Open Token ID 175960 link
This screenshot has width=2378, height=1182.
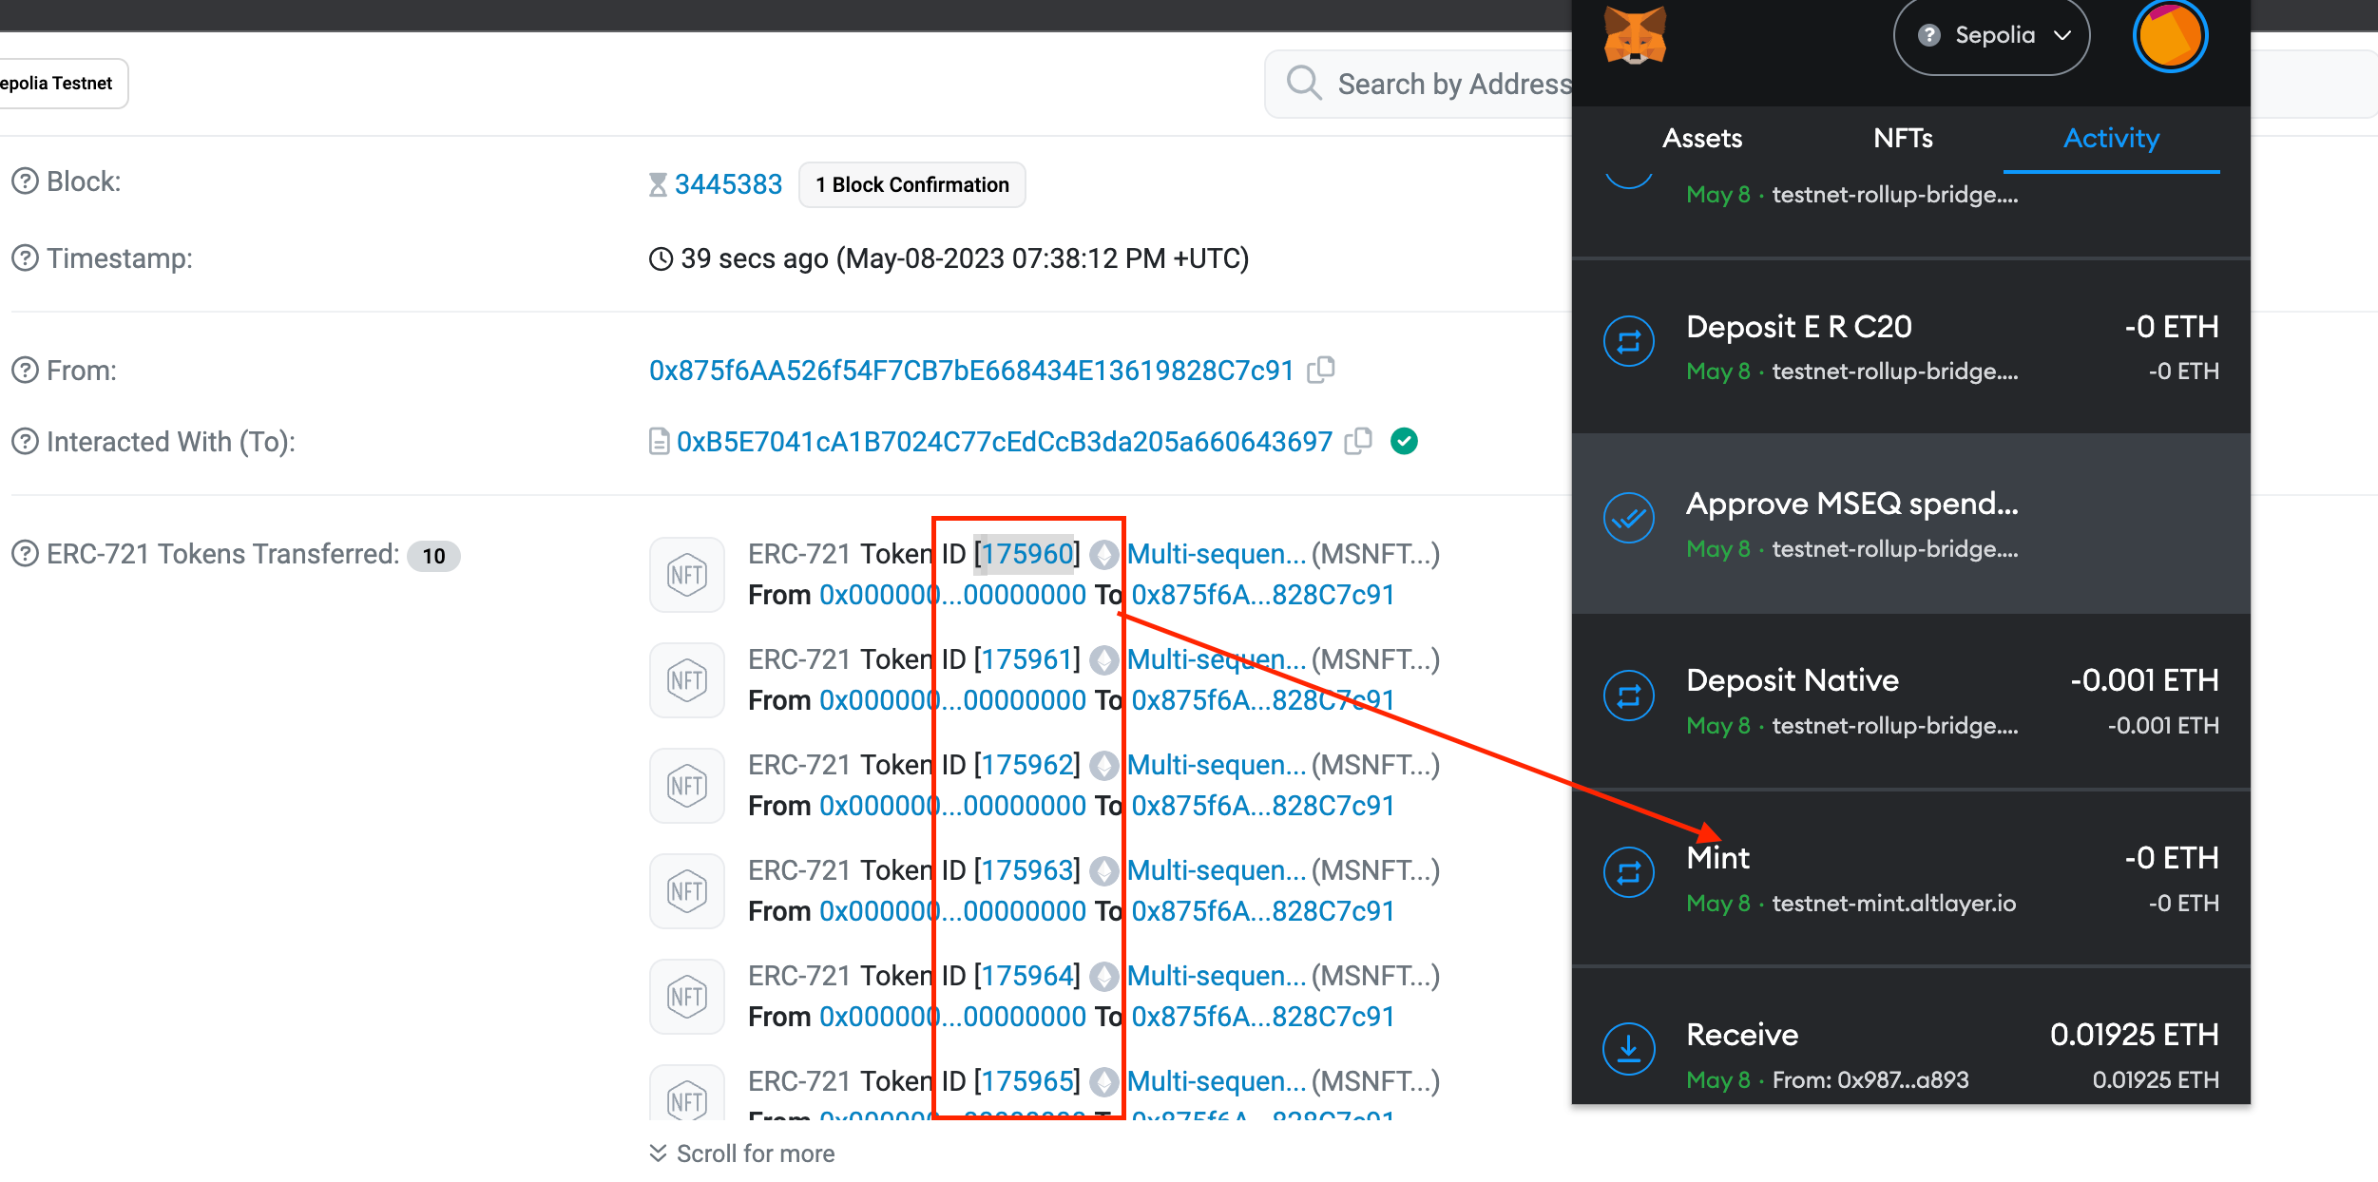pyautogui.click(x=1027, y=554)
